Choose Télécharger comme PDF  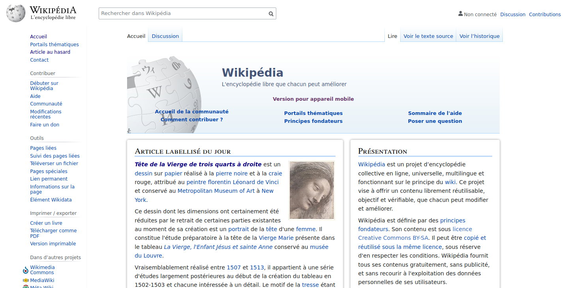pyautogui.click(x=53, y=233)
